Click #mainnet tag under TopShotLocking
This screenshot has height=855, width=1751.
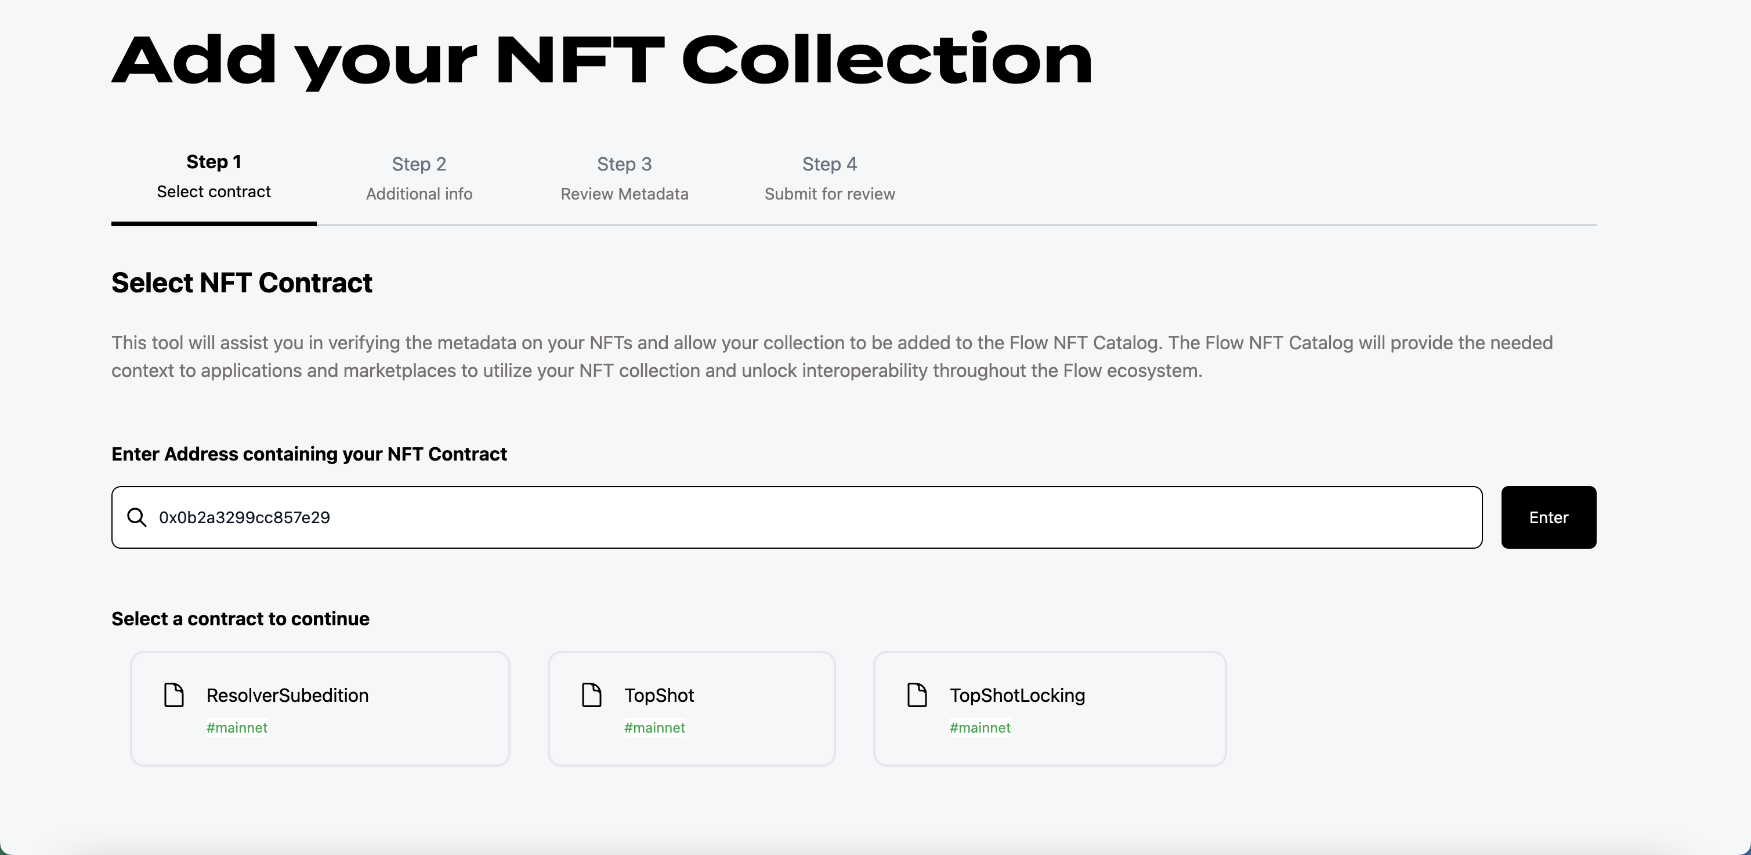point(980,728)
